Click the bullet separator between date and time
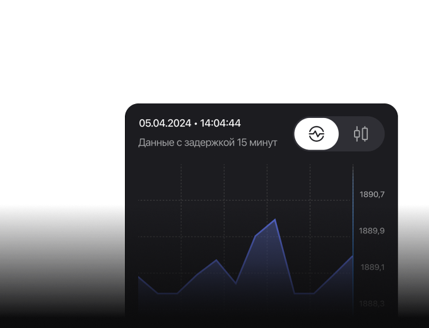Viewport: 429px width, 328px height. pyautogui.click(x=196, y=124)
